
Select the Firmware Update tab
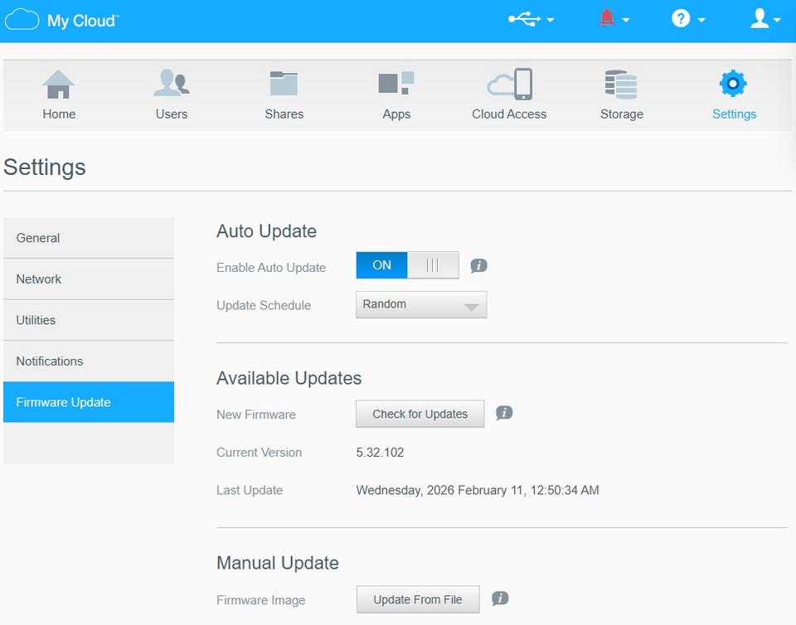[x=89, y=402]
